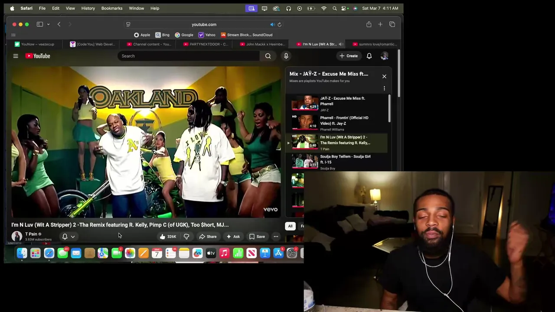Open the Apple menu

pyautogui.click(x=12, y=8)
